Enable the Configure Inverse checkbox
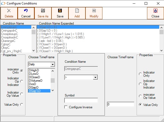This screenshot has width=164, height=122. tap(66, 107)
